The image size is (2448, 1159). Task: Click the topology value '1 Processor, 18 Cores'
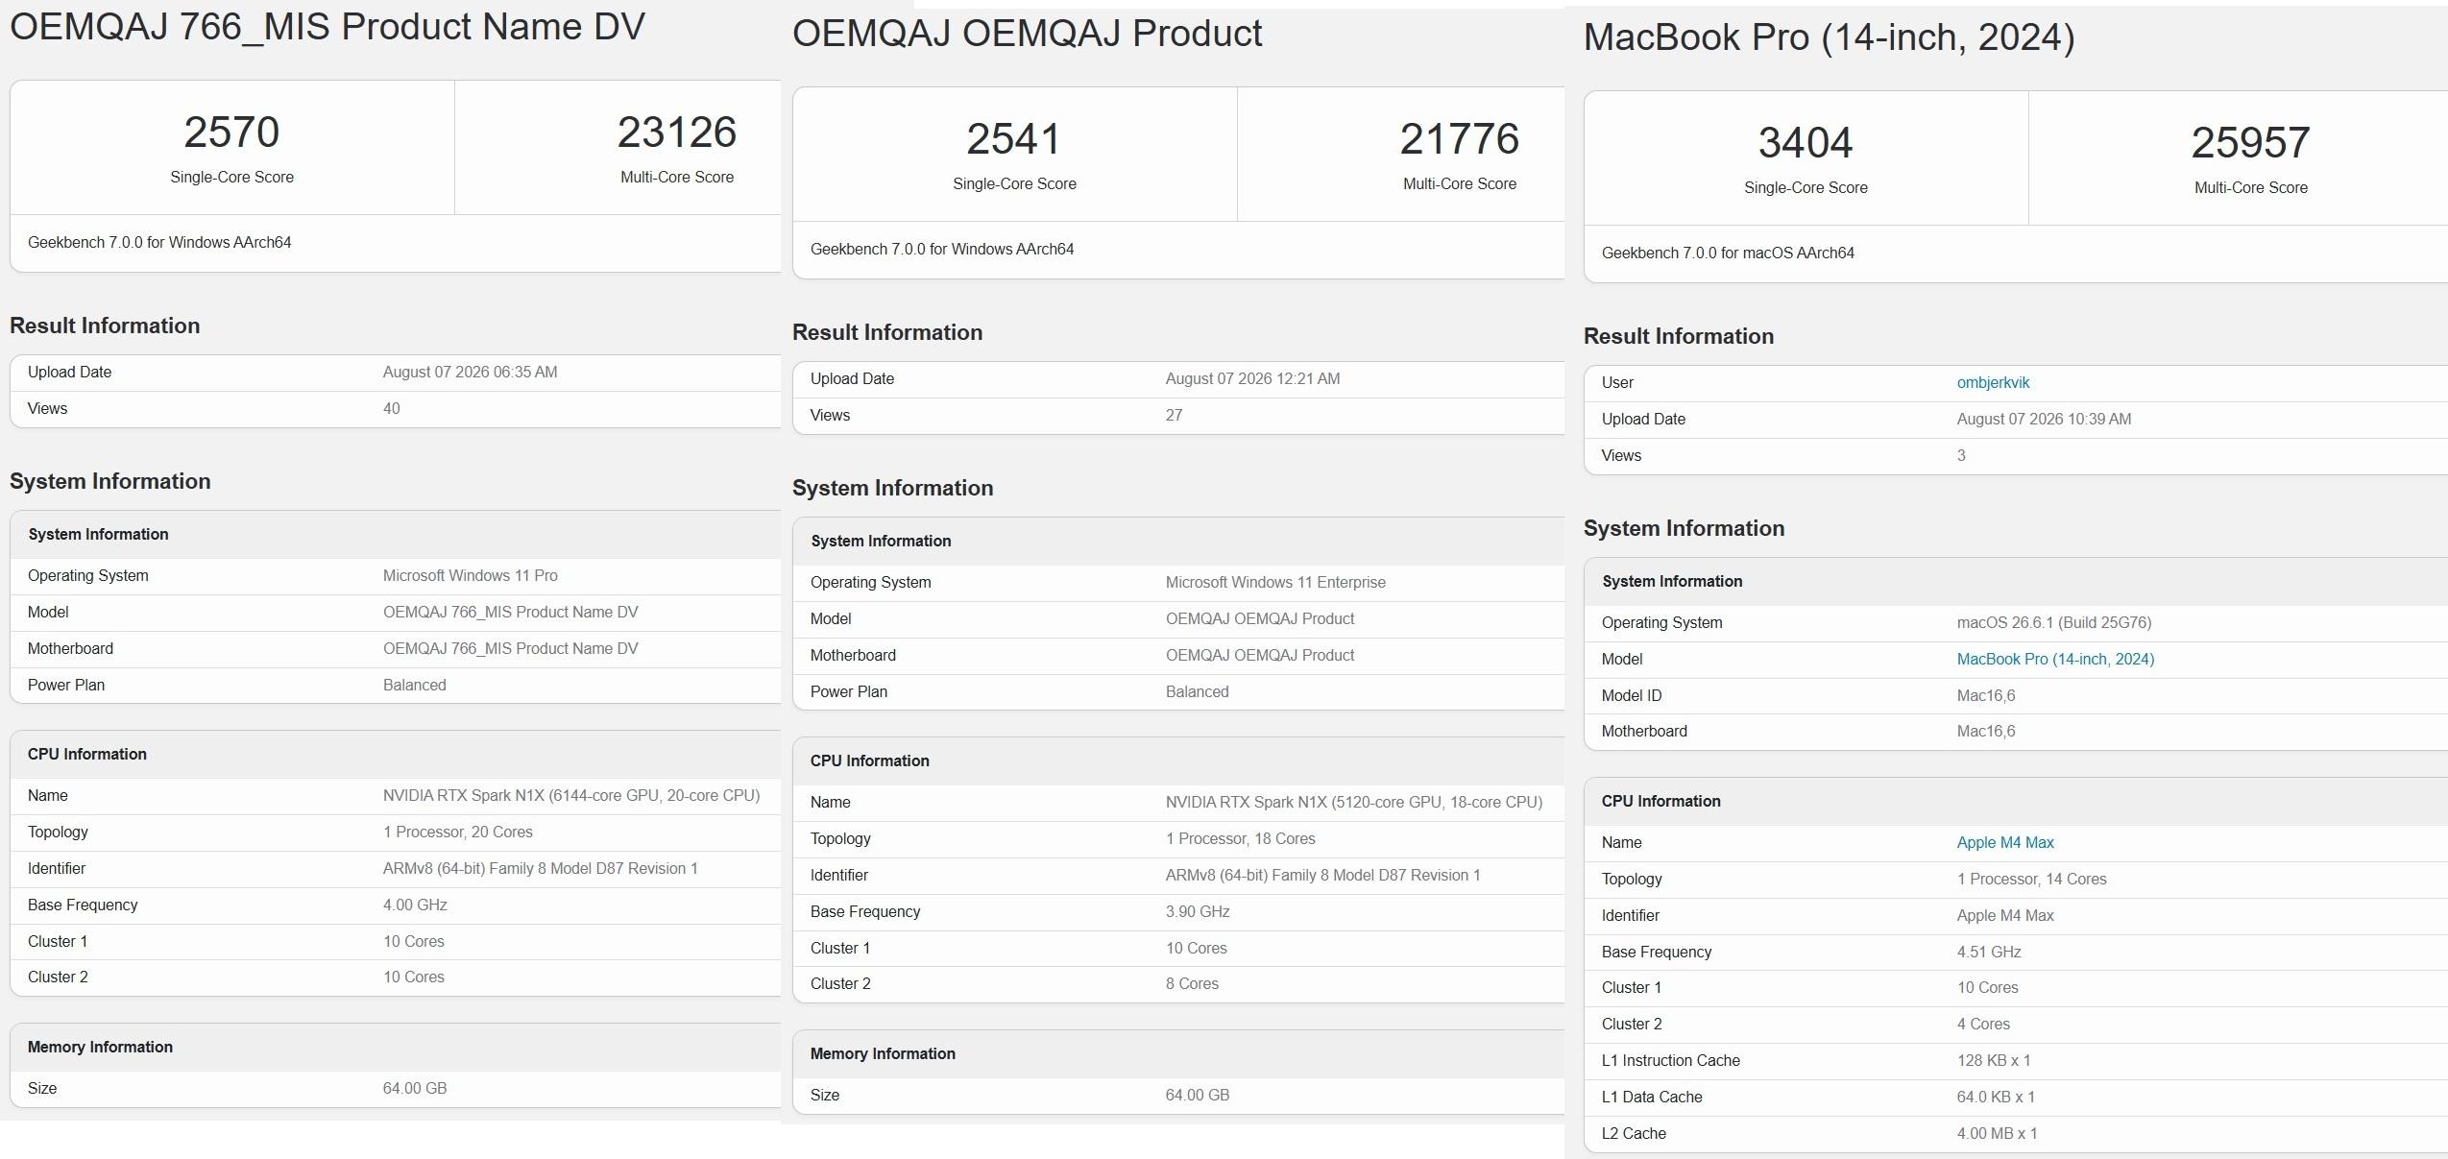coord(1241,838)
